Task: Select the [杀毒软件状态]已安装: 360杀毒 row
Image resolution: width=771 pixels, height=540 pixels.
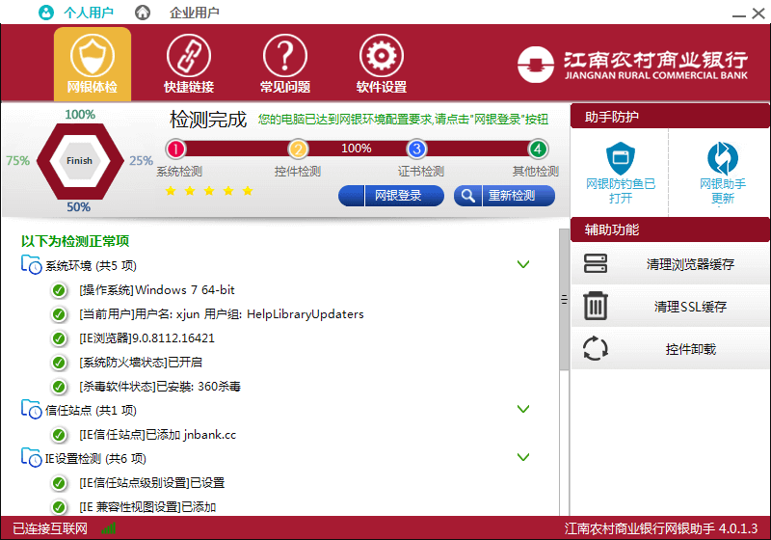Action: (x=160, y=387)
